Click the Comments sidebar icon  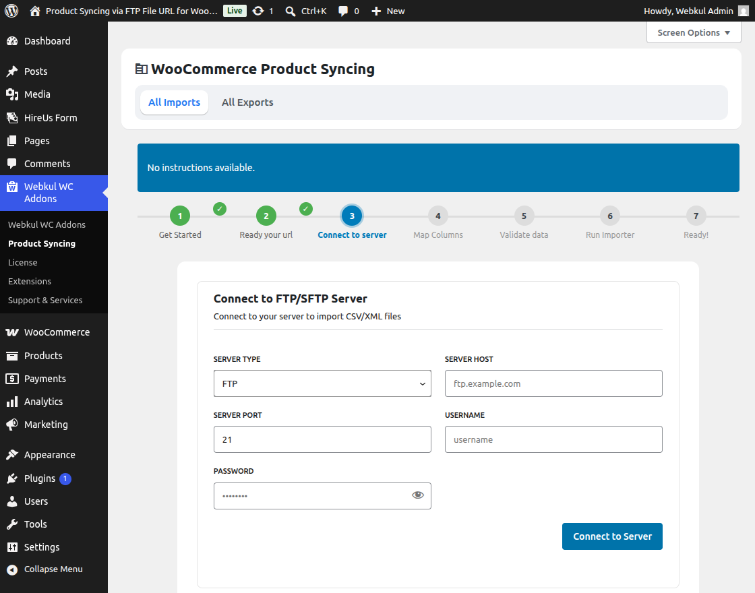coord(12,164)
